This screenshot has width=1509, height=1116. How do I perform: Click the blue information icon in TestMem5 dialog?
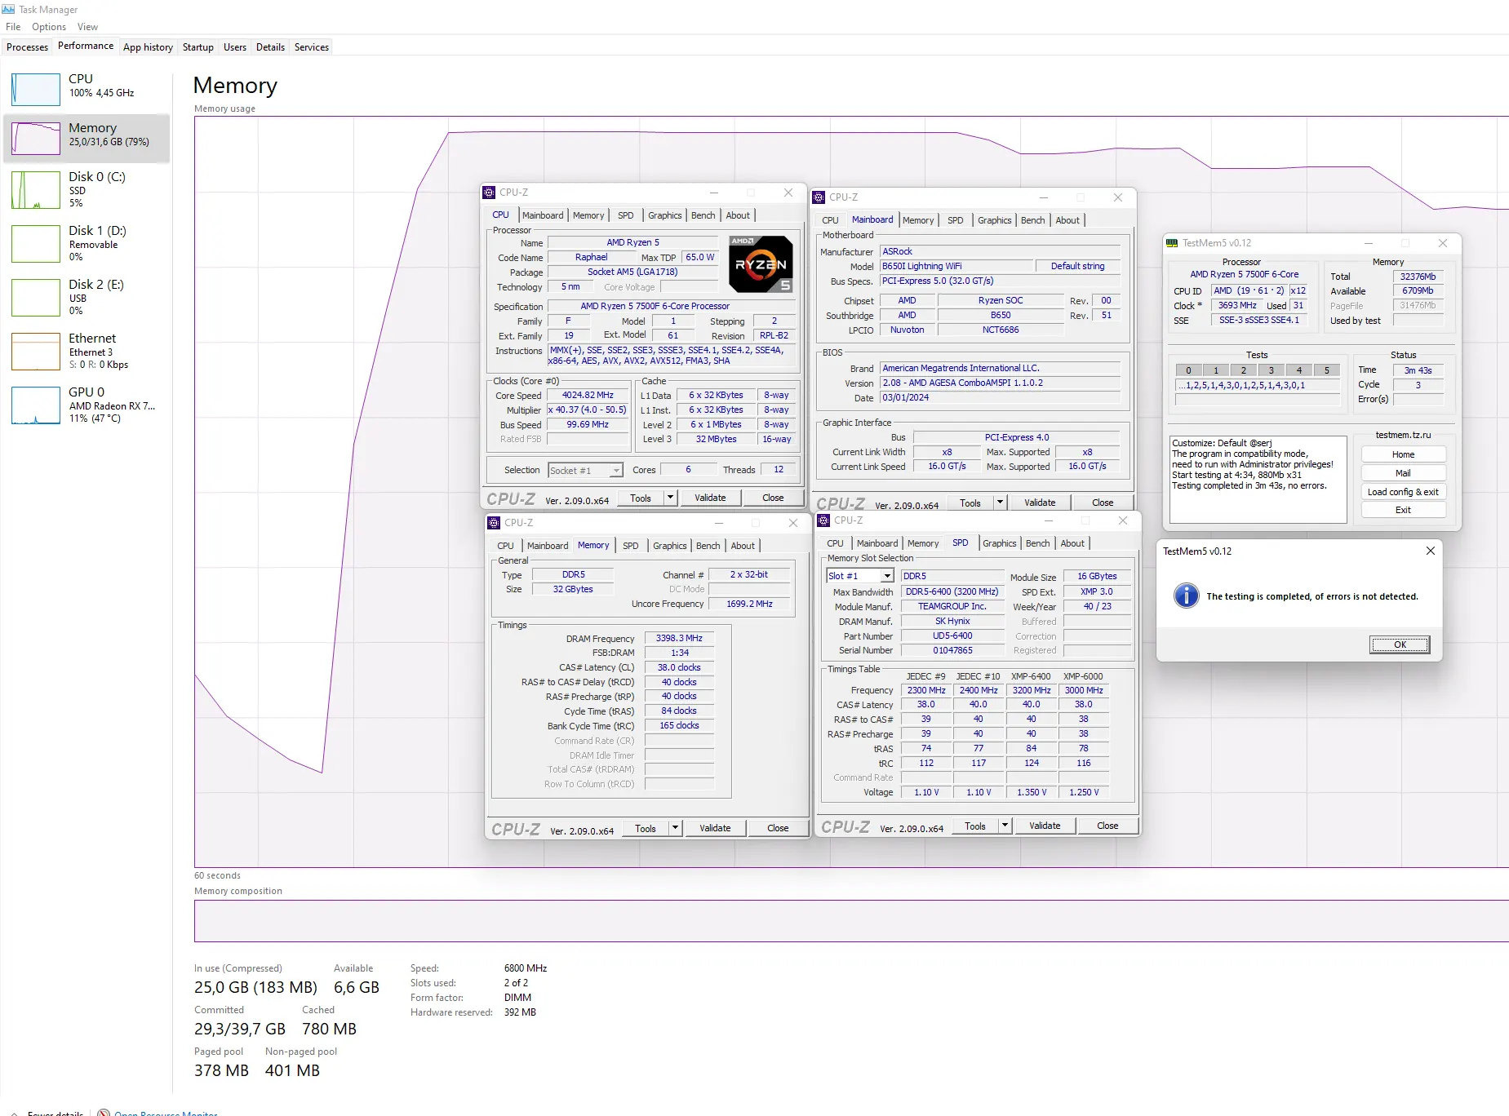(x=1186, y=596)
